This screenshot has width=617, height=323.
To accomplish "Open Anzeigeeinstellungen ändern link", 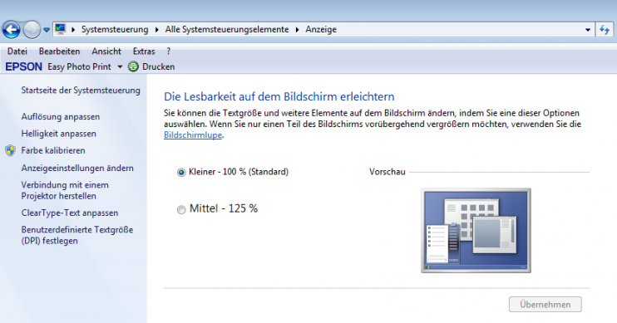I will (x=77, y=168).
